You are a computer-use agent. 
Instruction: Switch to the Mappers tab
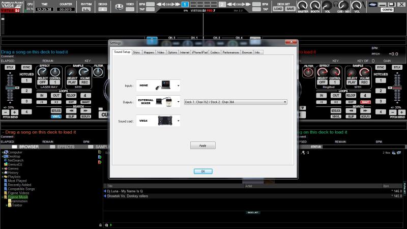pyautogui.click(x=149, y=52)
